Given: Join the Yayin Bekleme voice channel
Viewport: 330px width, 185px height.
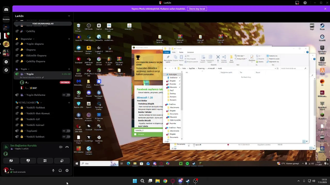Looking at the screenshot, I should coord(43,95).
